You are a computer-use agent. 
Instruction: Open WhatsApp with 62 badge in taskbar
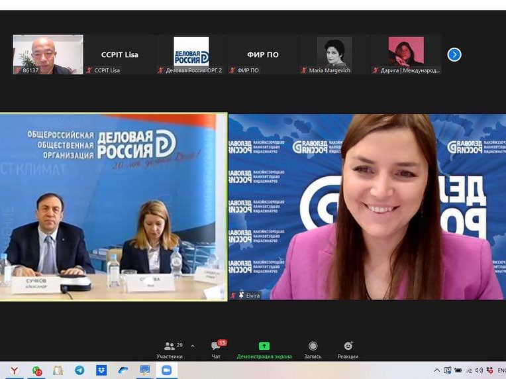coord(36,370)
